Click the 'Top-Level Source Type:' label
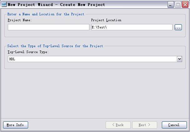This screenshot has width=190, height=132. click(x=28, y=52)
